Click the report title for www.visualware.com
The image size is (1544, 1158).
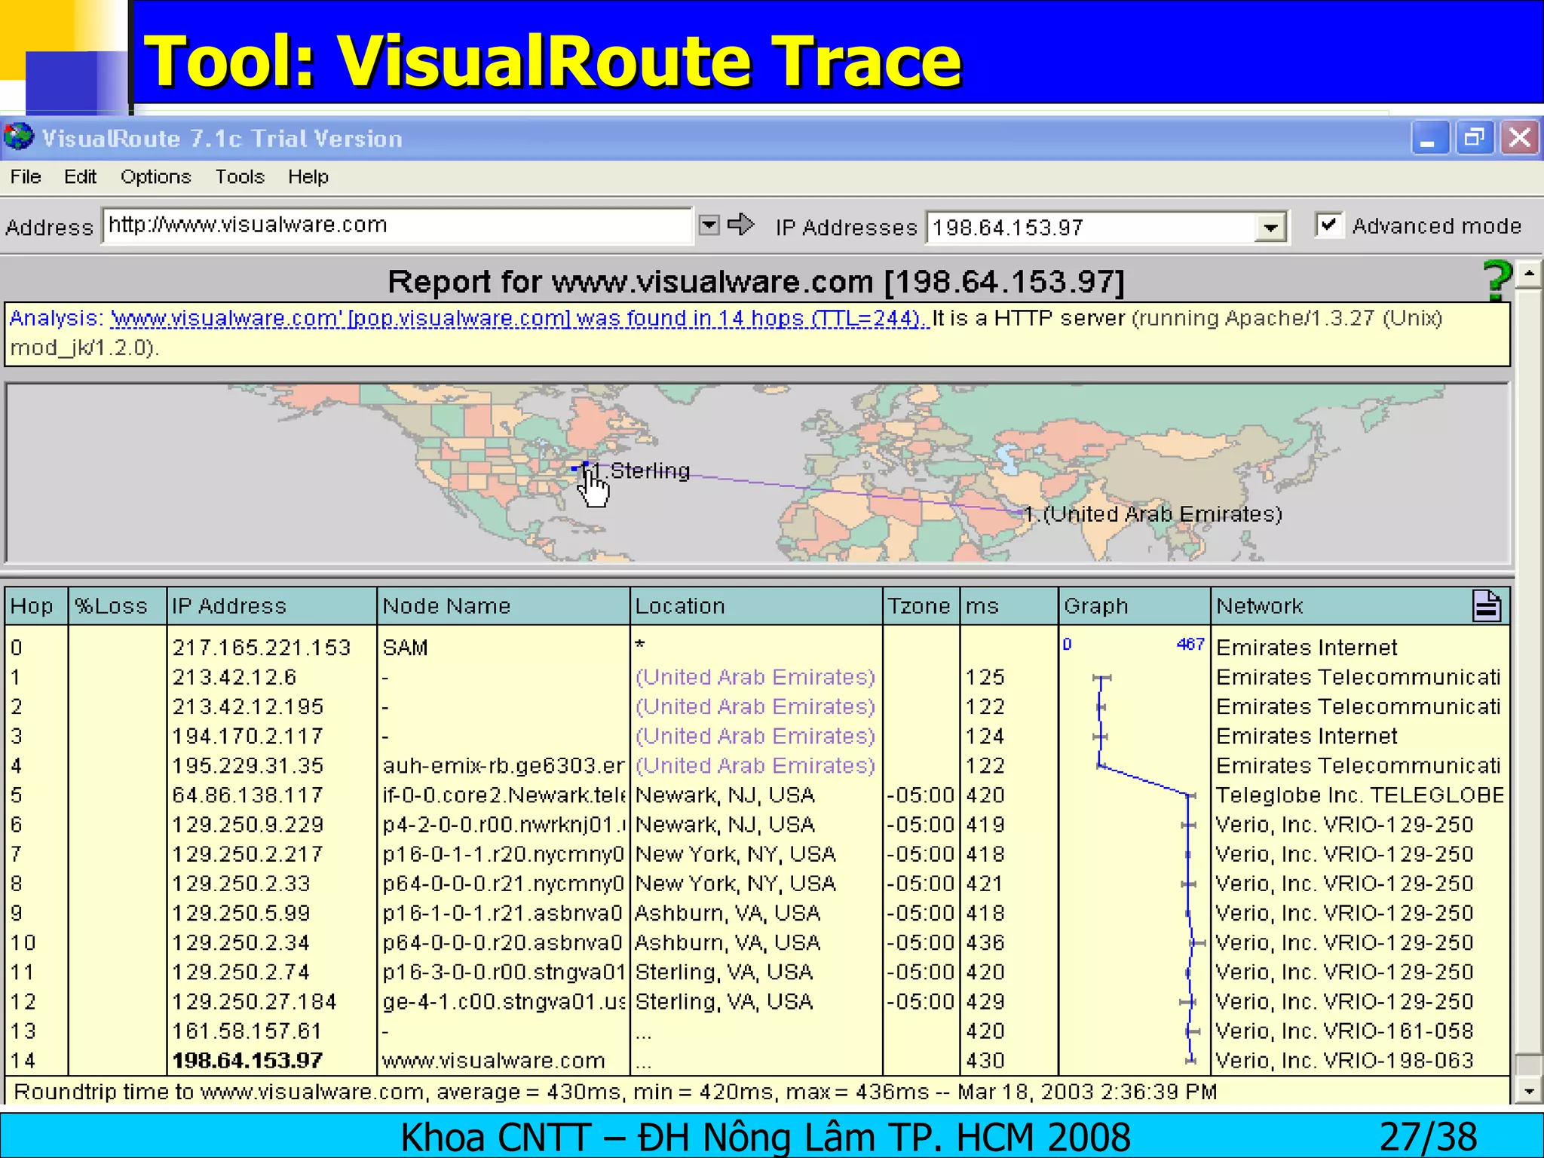click(x=756, y=281)
